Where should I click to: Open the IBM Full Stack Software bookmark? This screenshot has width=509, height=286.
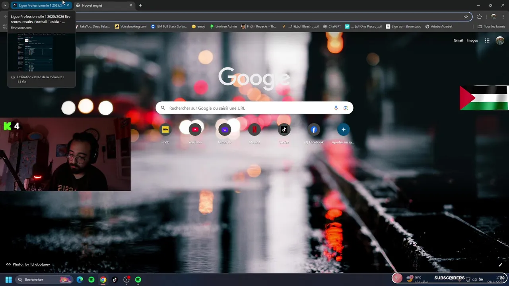169,27
